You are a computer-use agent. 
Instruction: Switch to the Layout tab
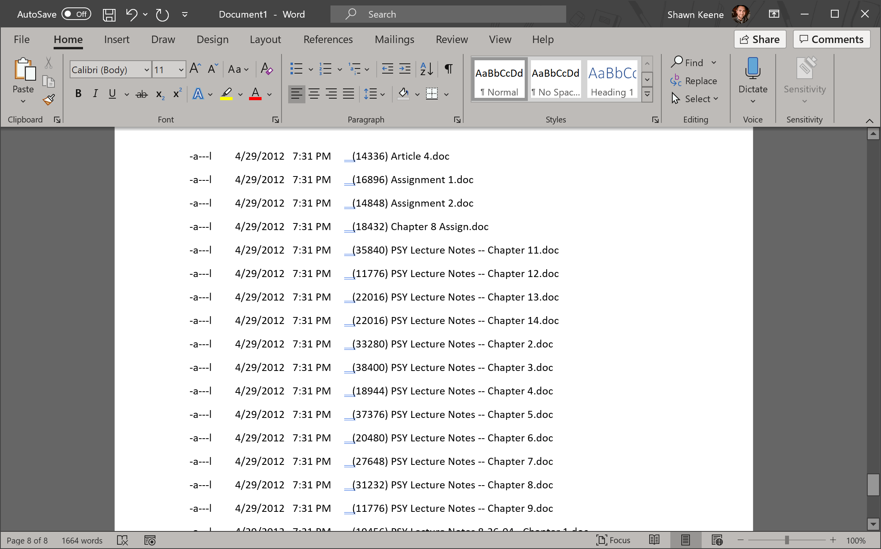tap(265, 40)
